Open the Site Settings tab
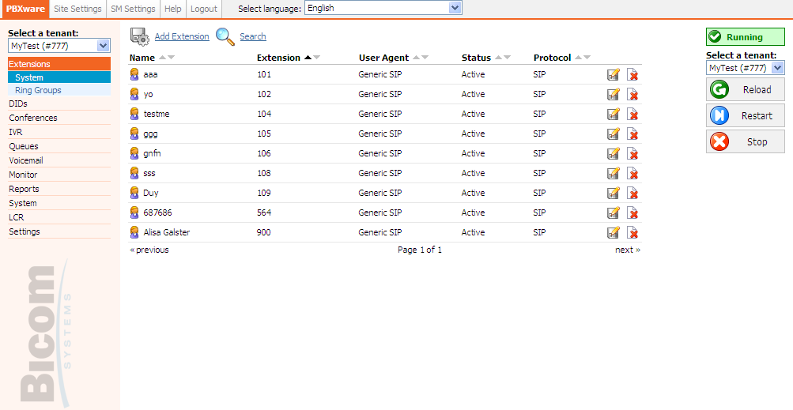The image size is (793, 410). coord(77,9)
